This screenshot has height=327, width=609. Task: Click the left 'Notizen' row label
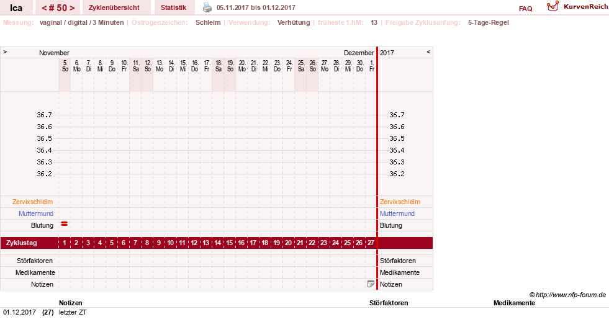point(42,284)
